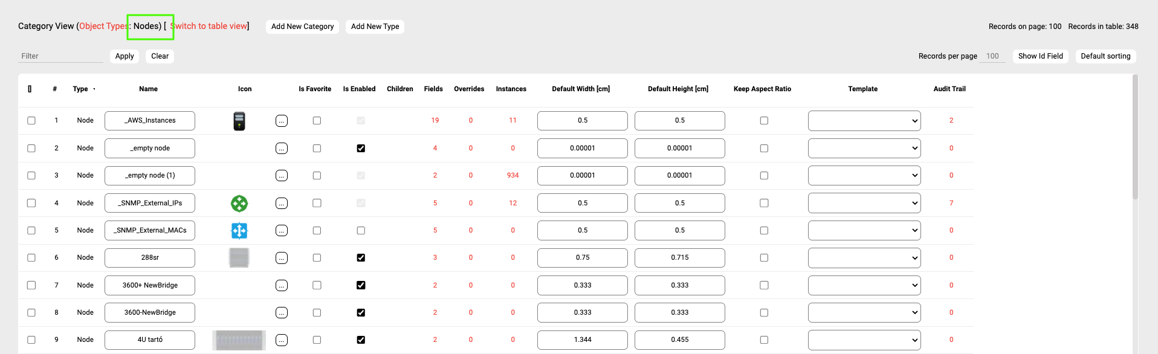Switch to table view

[209, 26]
